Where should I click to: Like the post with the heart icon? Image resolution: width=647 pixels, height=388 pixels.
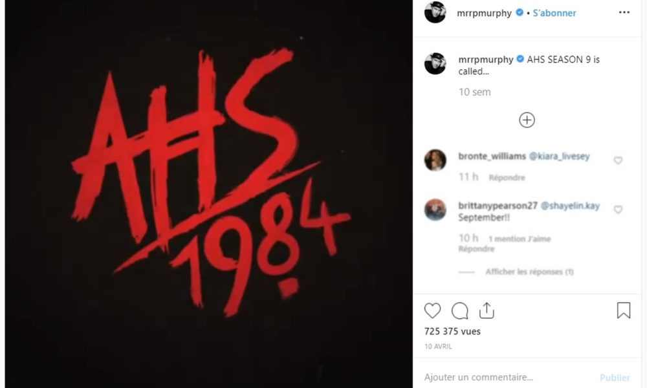click(x=432, y=310)
